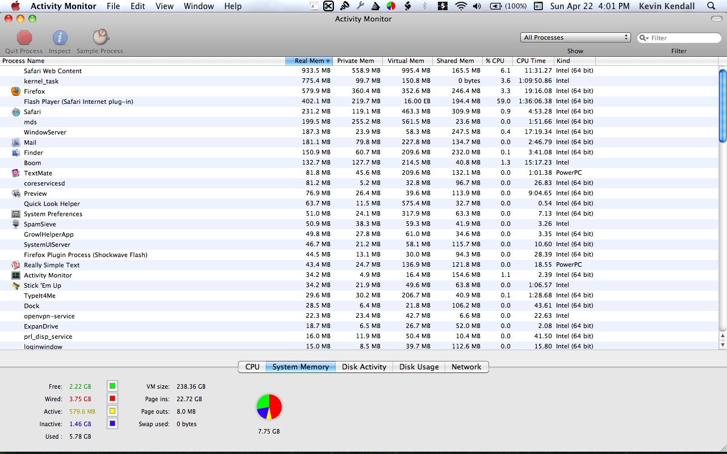Select the Mail stamp icon row
This screenshot has height=454, width=727.
16,142
